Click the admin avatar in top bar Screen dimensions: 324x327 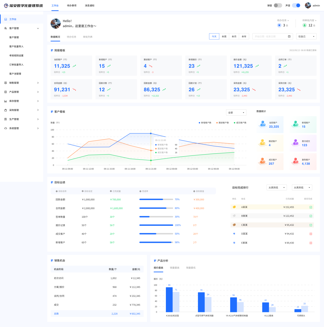[308, 5]
